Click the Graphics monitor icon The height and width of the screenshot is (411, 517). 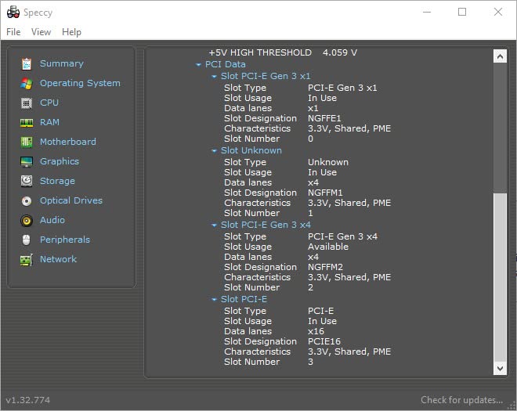27,162
